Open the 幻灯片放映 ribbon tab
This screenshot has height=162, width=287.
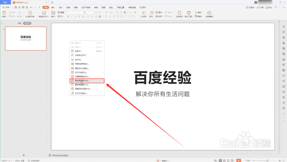[x=86, y=7]
